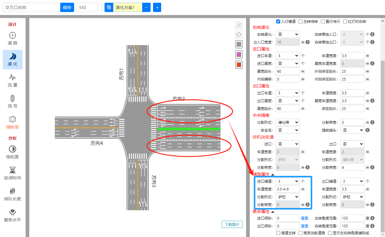Open the 横断面 cross-section tool

coord(13,122)
